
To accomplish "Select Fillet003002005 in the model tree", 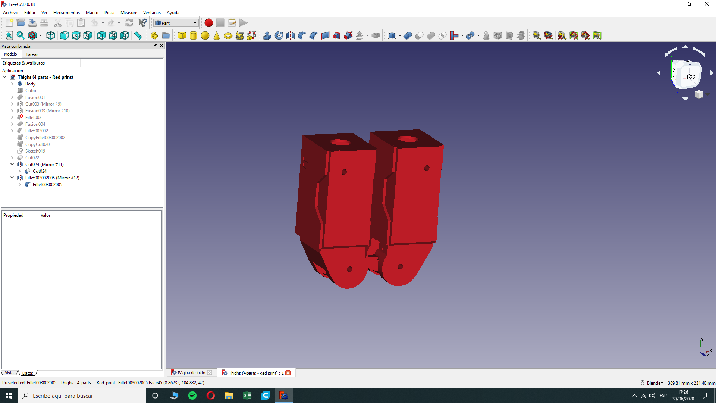I will (x=47, y=185).
